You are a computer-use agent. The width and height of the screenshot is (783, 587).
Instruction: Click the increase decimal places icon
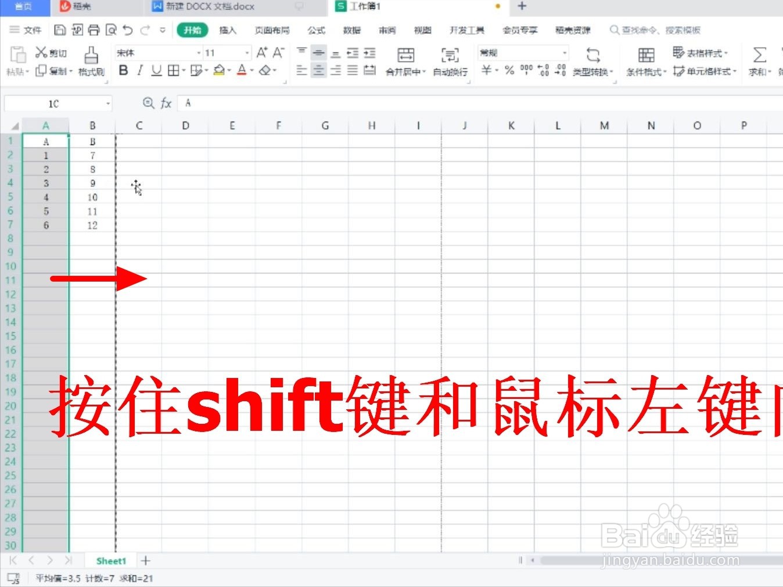pyautogui.click(x=544, y=70)
